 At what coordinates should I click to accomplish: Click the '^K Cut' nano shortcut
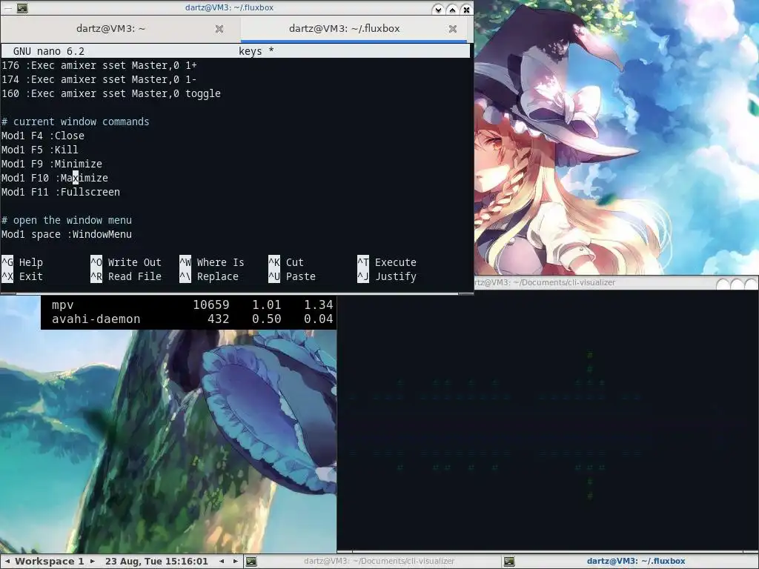pyautogui.click(x=286, y=262)
